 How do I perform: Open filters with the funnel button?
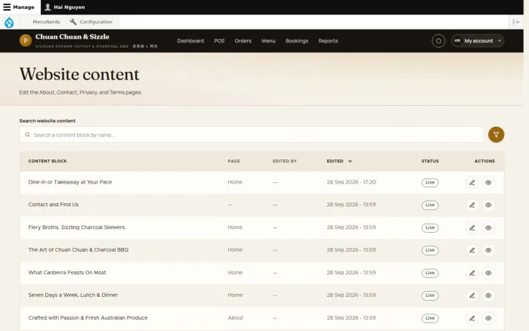click(496, 135)
